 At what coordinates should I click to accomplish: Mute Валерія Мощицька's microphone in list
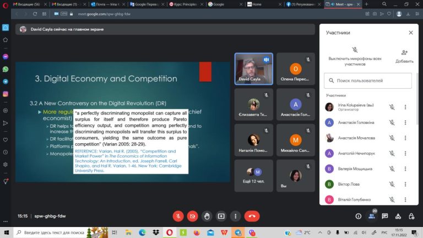coord(392,169)
